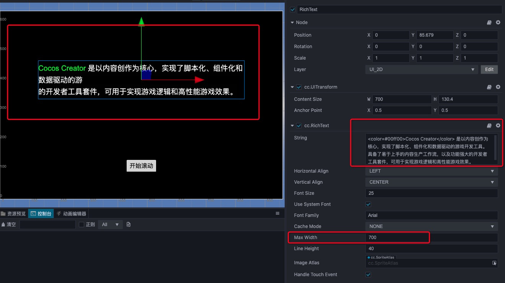Click the Anchor Point Y field
The width and height of the screenshot is (505, 283).
tap(468, 110)
